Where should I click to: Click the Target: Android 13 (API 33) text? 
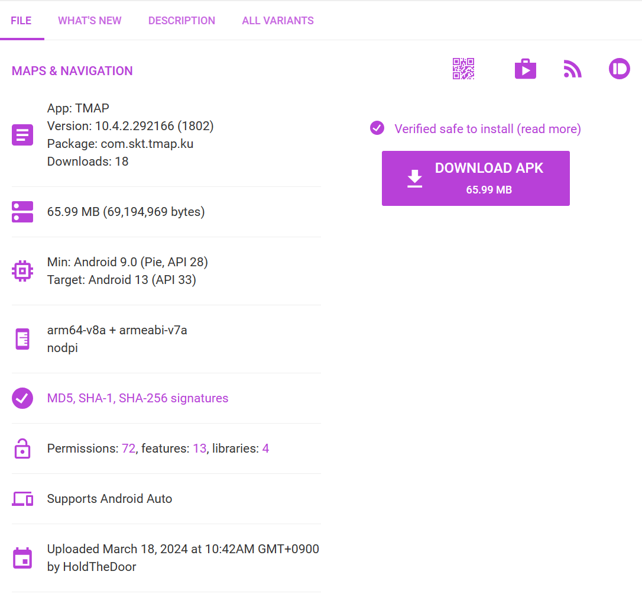[x=122, y=280]
